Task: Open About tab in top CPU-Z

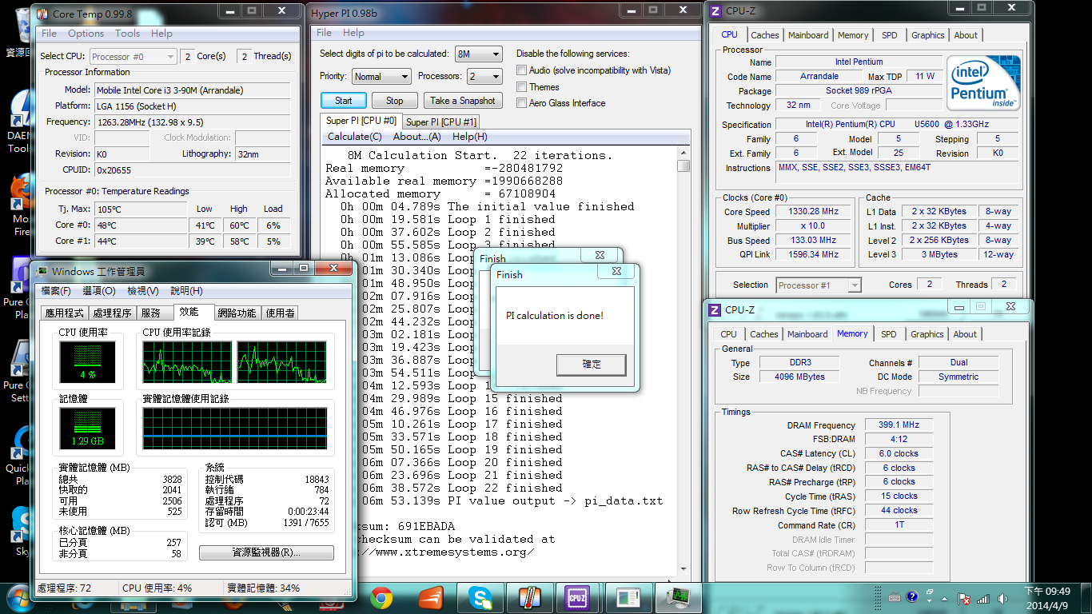Action: click(x=966, y=35)
